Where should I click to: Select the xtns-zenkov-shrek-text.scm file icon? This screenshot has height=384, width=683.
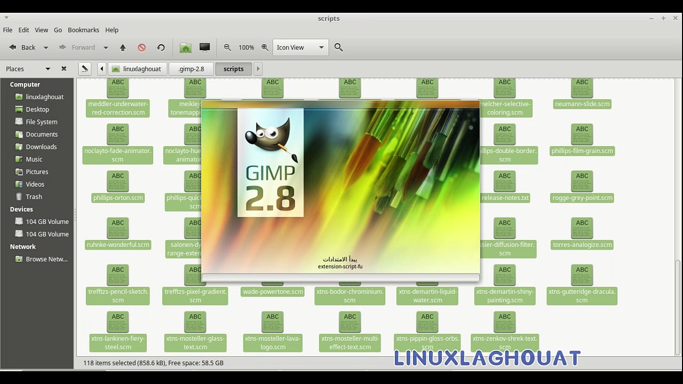click(505, 322)
